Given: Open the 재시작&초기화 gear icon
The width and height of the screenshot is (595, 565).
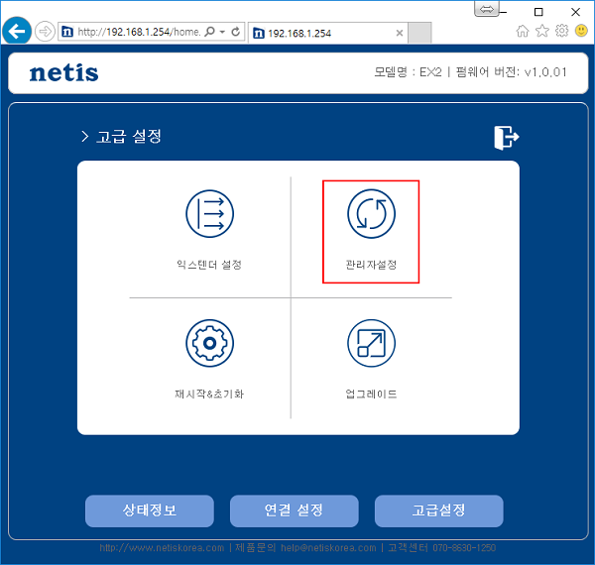Looking at the screenshot, I should click(210, 343).
